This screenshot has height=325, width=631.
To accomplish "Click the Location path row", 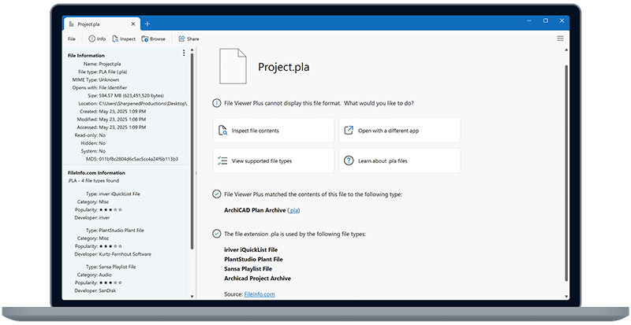I will (133, 104).
